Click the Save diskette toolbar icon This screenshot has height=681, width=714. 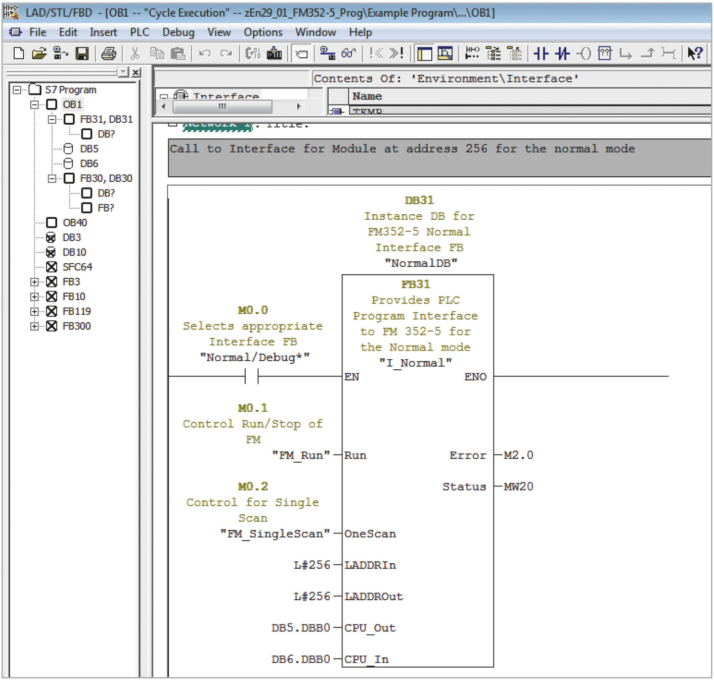pyautogui.click(x=82, y=53)
